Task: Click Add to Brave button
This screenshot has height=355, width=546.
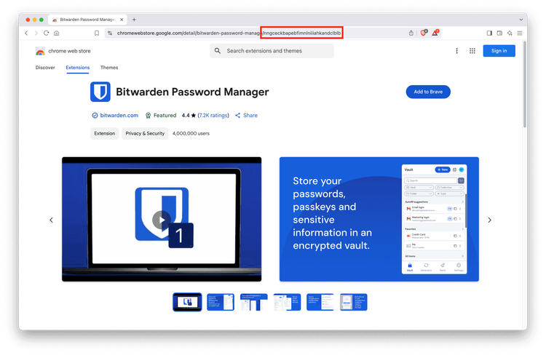Action: coord(428,92)
